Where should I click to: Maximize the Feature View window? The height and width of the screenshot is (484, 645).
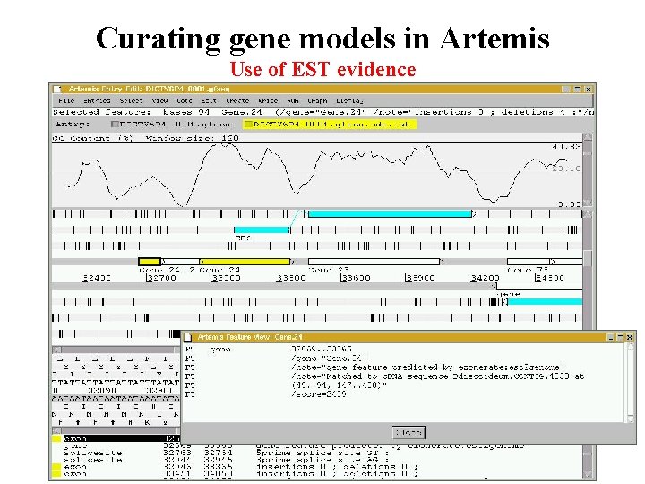[x=620, y=337]
